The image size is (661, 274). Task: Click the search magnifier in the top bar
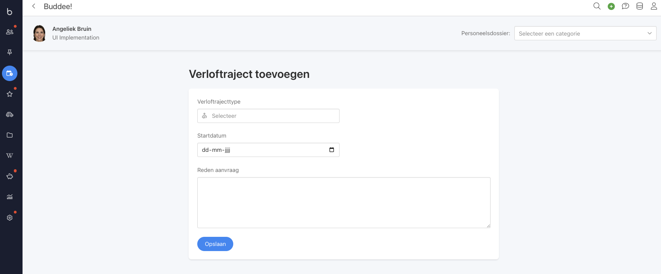pyautogui.click(x=597, y=6)
